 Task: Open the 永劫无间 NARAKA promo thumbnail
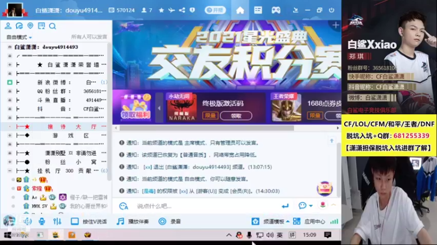click(x=182, y=107)
